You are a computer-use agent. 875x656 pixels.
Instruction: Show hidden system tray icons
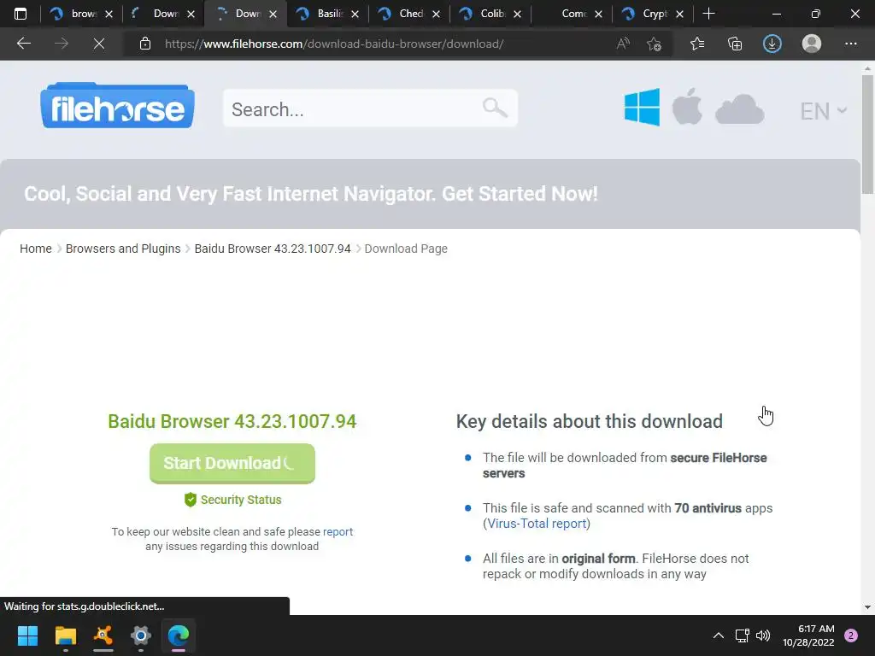(x=718, y=635)
